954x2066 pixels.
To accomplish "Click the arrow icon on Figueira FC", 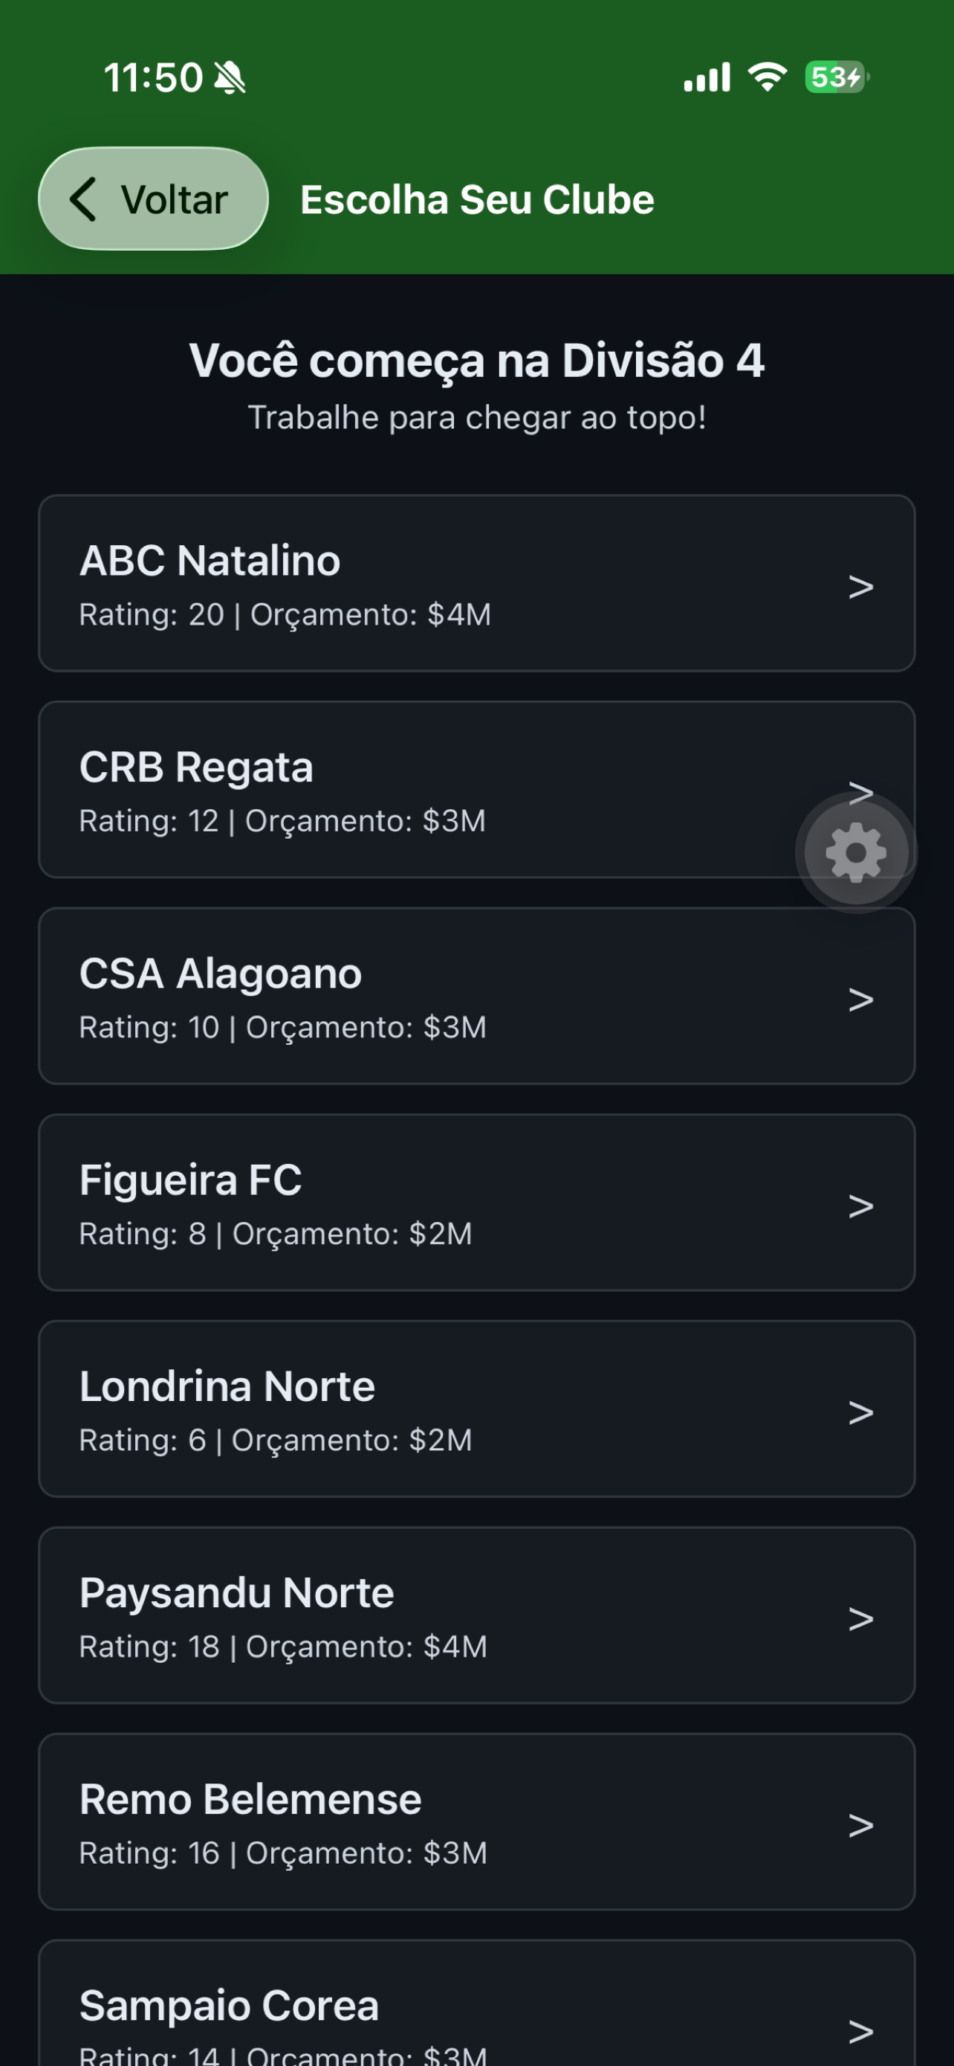I will (860, 1206).
